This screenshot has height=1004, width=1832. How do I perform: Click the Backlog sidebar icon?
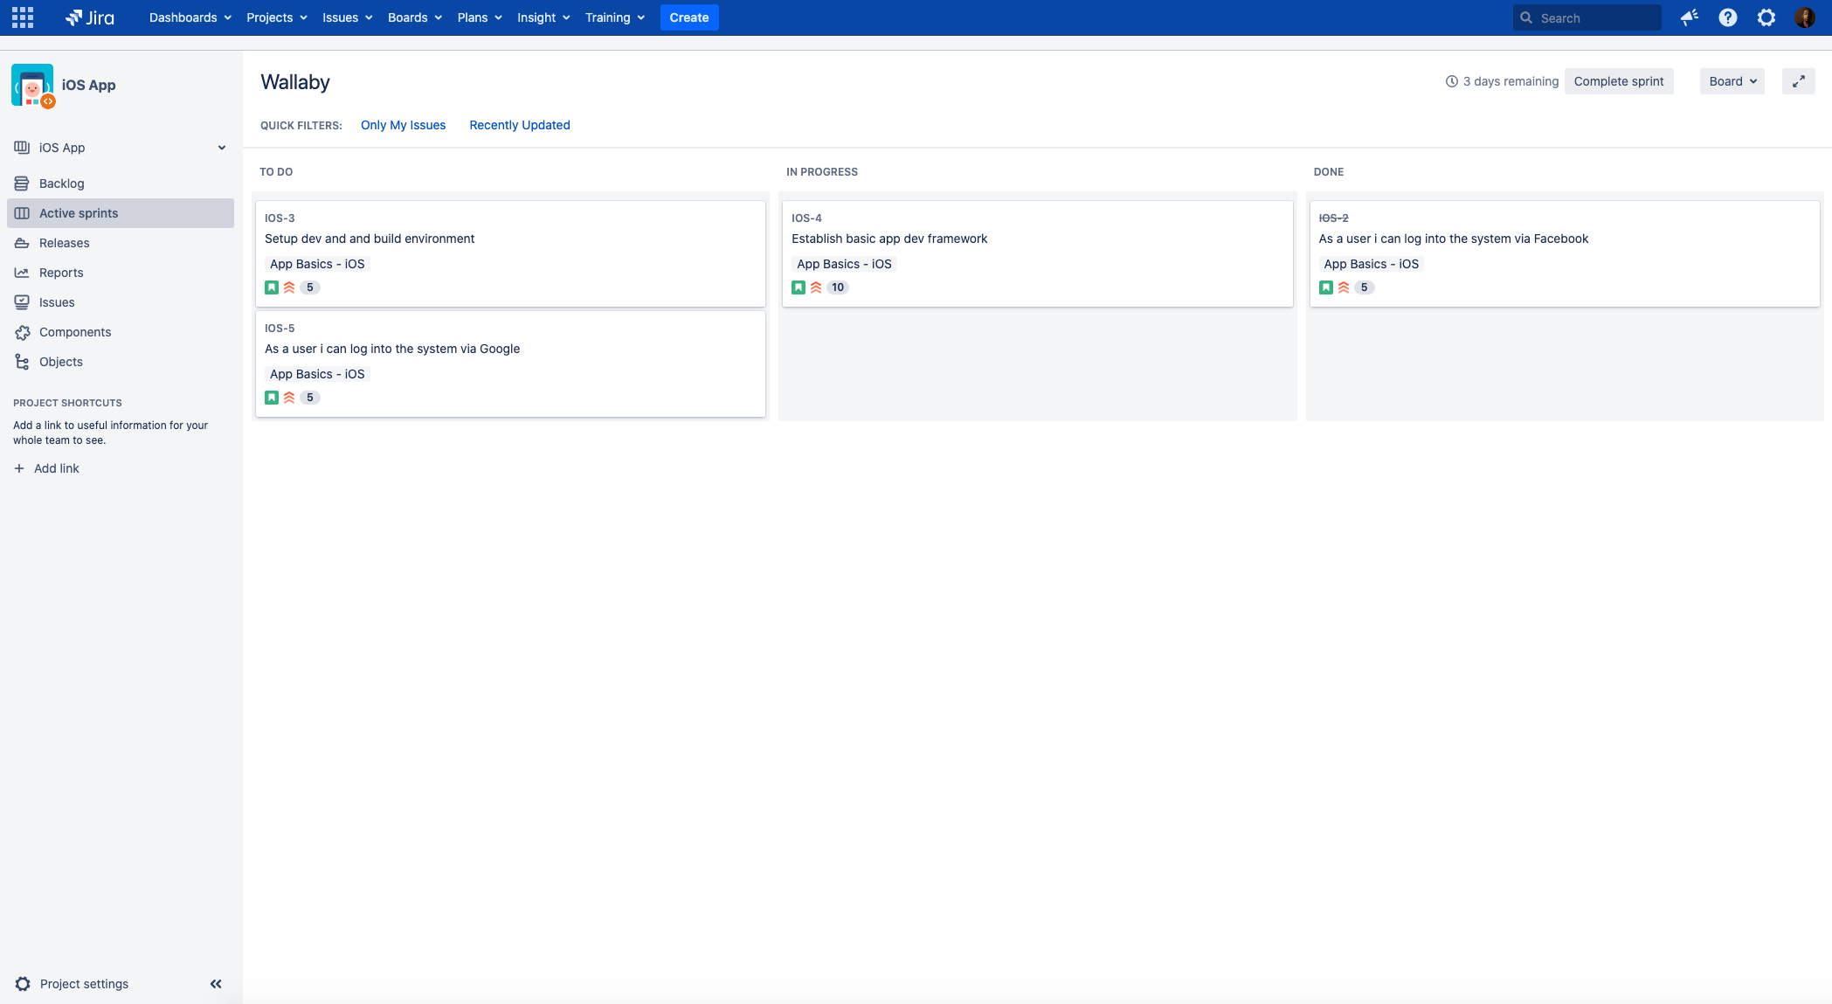22,183
